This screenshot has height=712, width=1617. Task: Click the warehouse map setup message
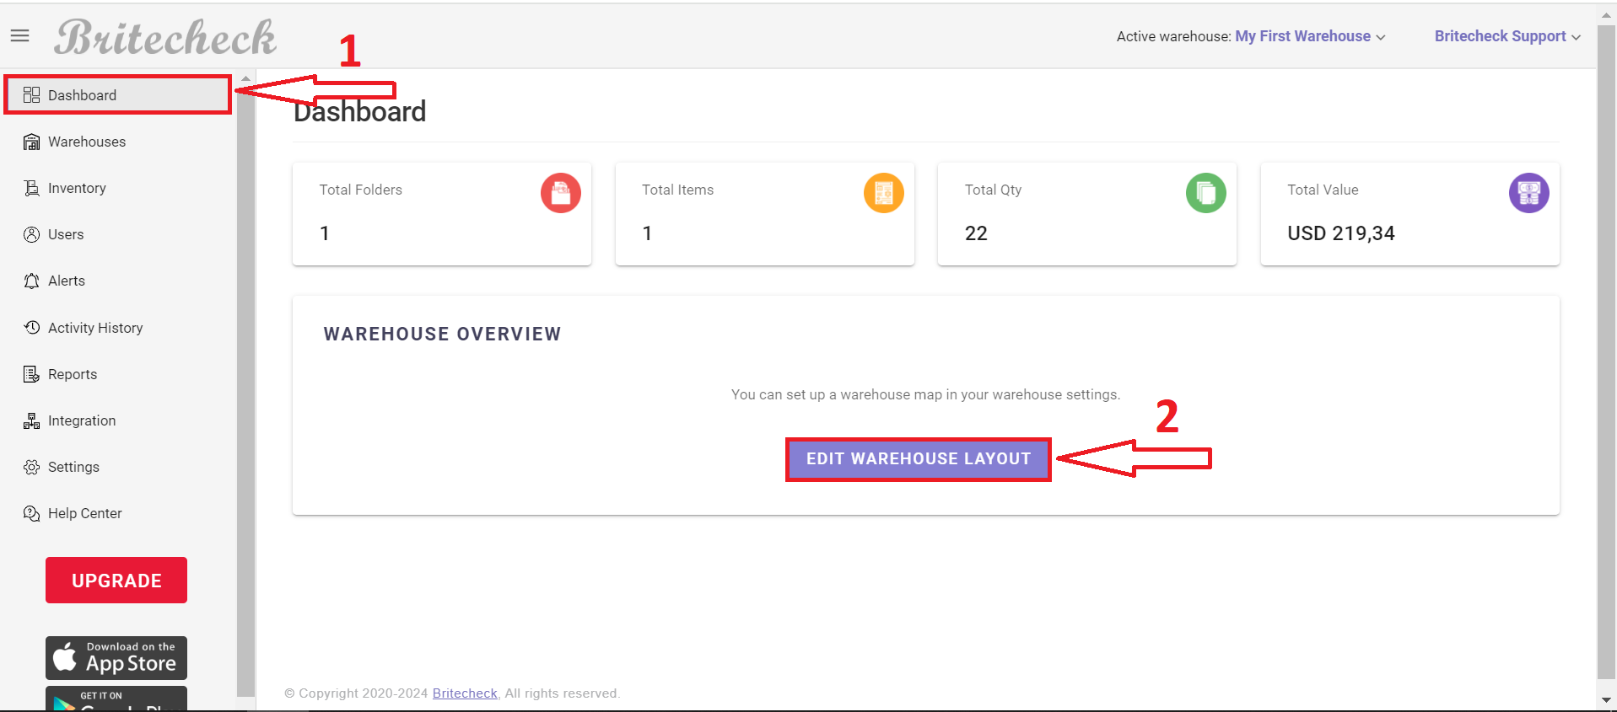[x=926, y=394]
